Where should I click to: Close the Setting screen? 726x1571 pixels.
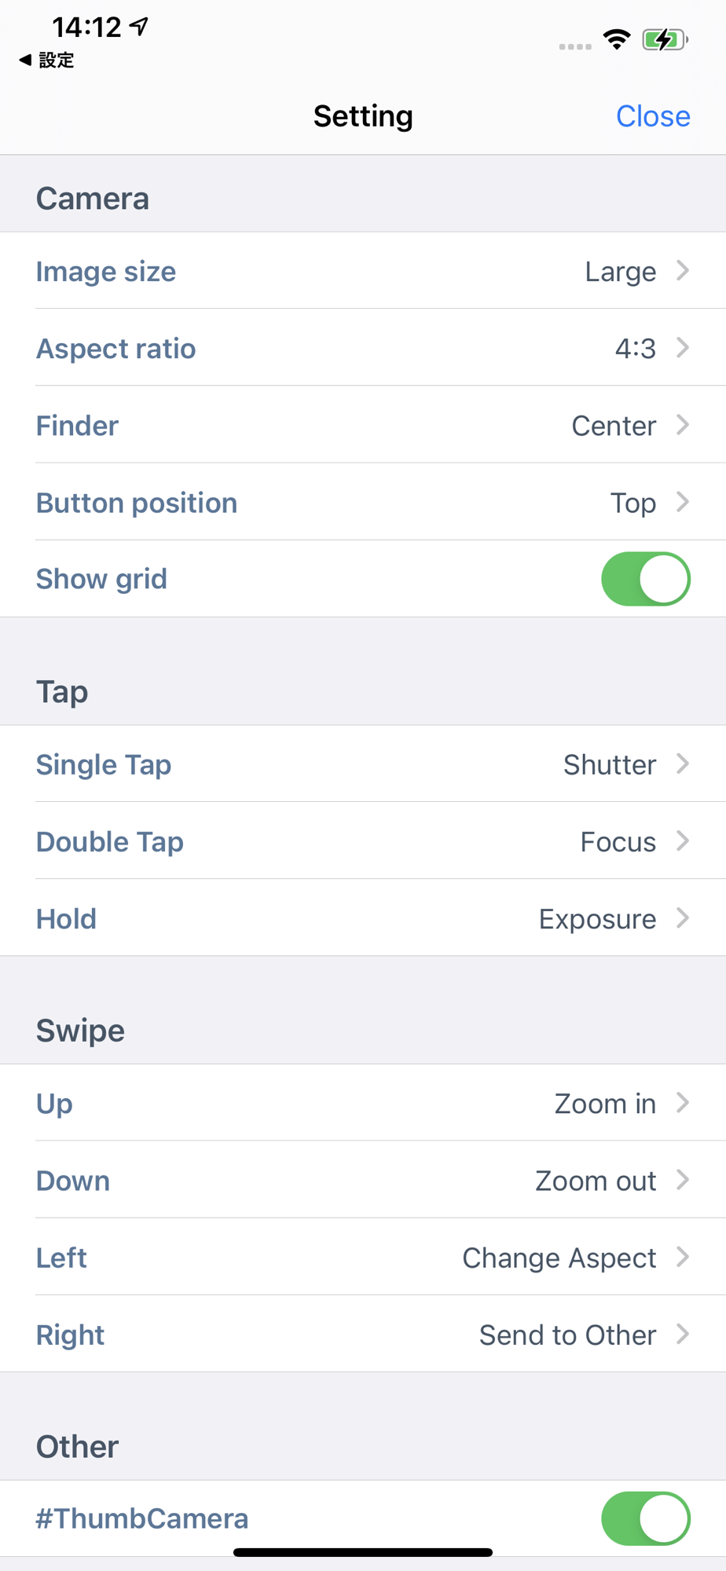(653, 116)
